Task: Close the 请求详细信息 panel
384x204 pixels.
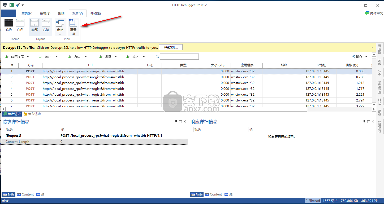Action: point(185,122)
